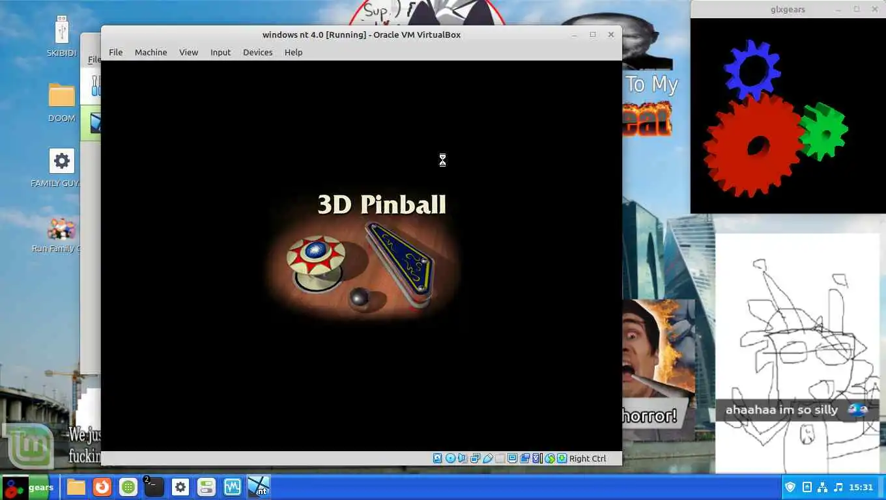The height and width of the screenshot is (500, 886).
Task: Click the keyboard capture green arrow icon
Action: click(x=562, y=458)
